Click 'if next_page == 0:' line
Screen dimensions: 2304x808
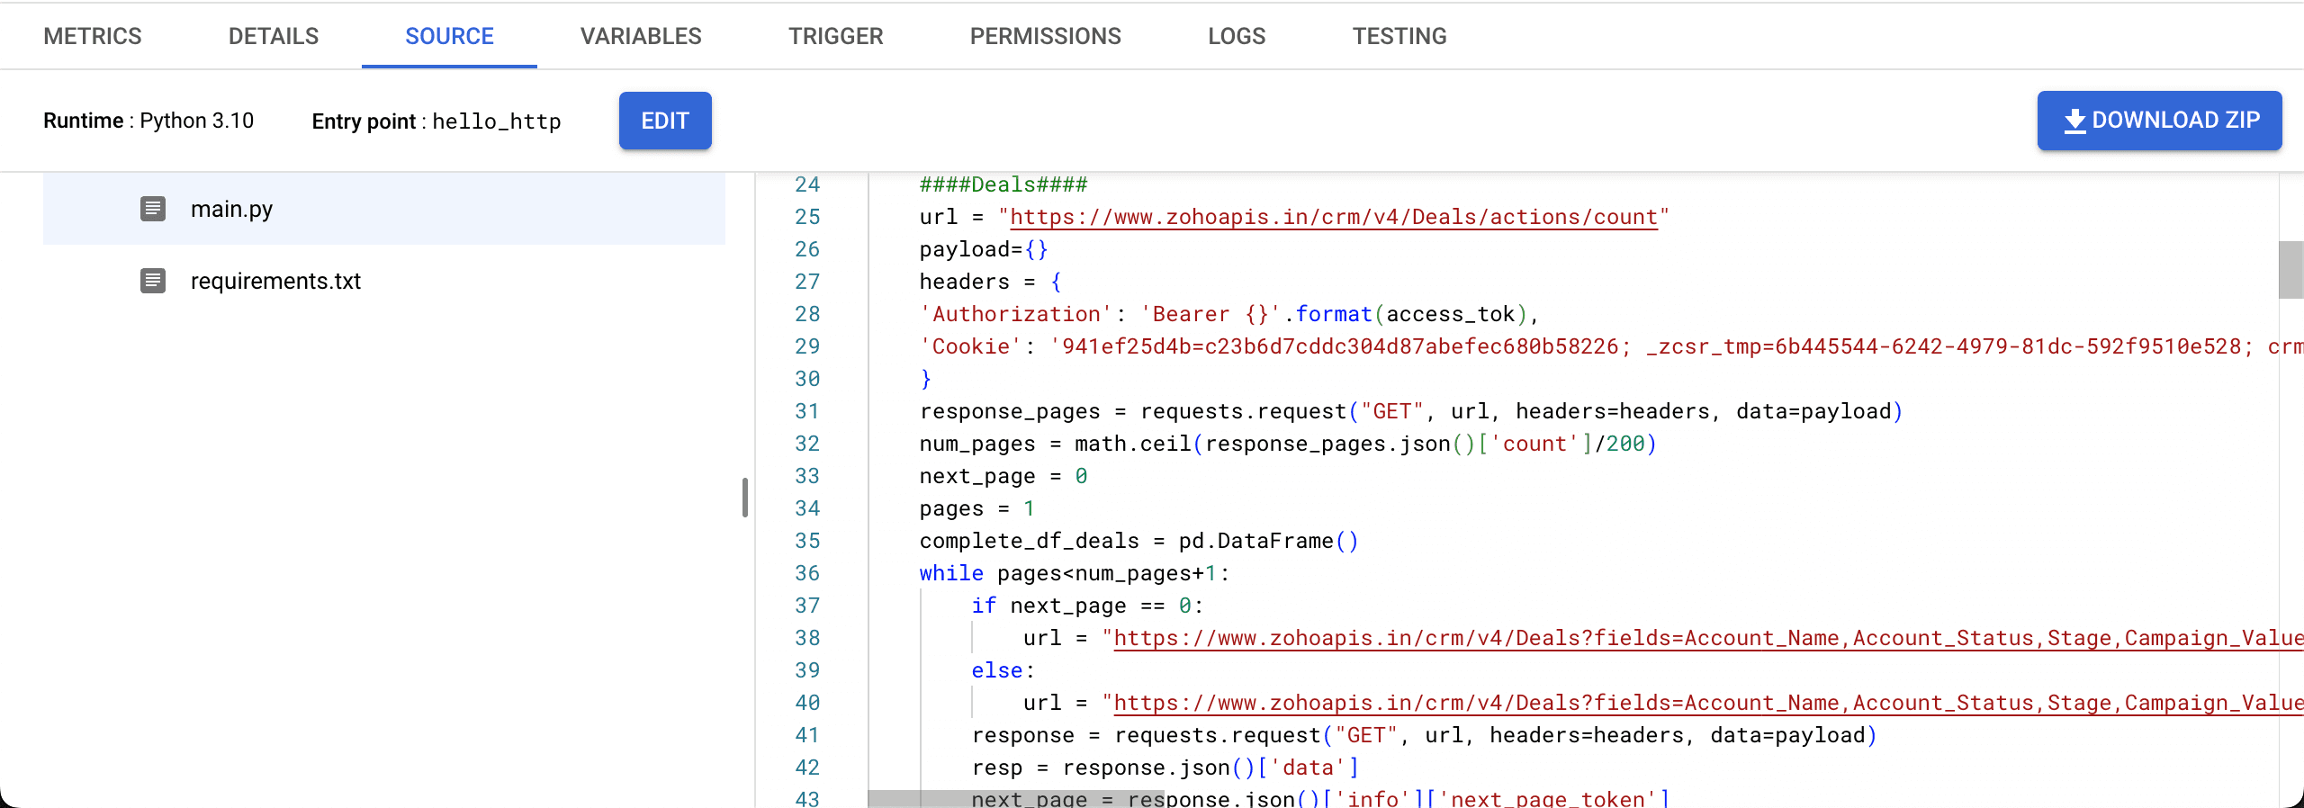tap(1087, 606)
